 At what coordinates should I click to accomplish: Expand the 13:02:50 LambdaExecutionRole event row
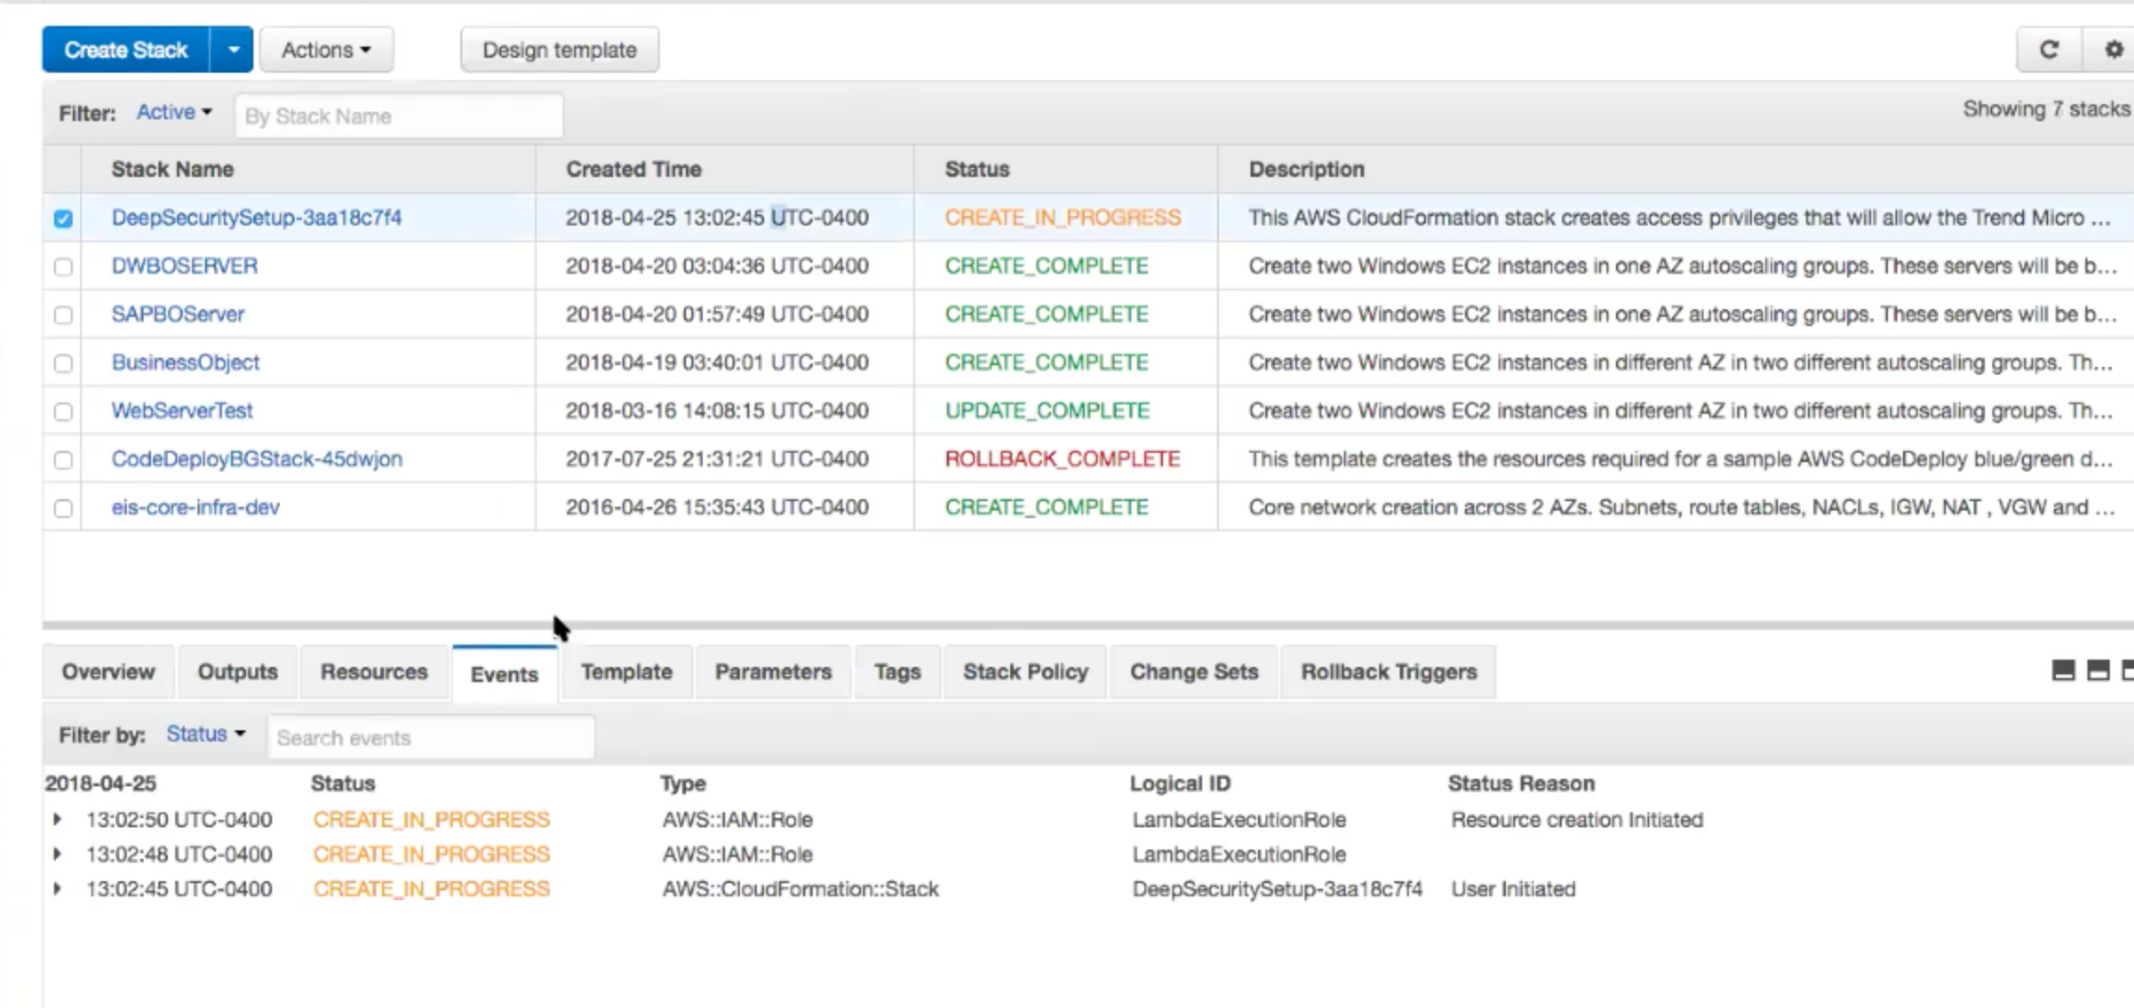click(58, 820)
